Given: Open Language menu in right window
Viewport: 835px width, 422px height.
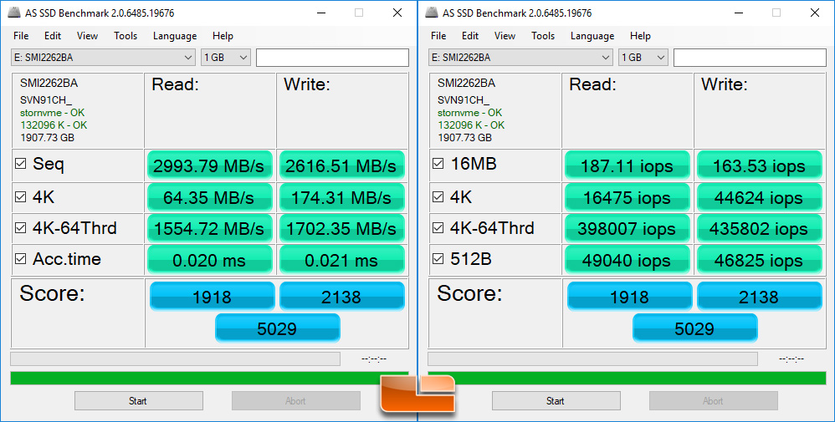Looking at the screenshot, I should point(592,36).
